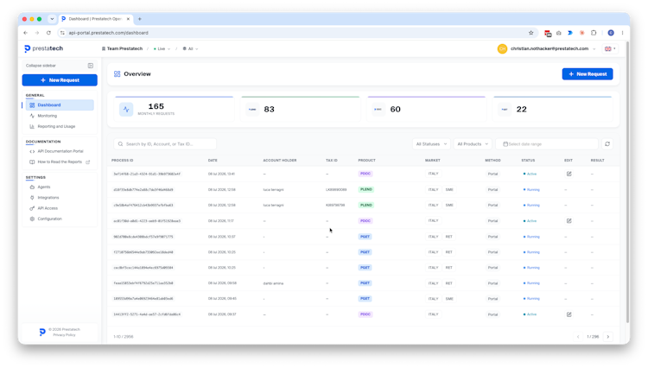This screenshot has height=368, width=648.
Task: Reload the page in browser
Action: pos(48,33)
